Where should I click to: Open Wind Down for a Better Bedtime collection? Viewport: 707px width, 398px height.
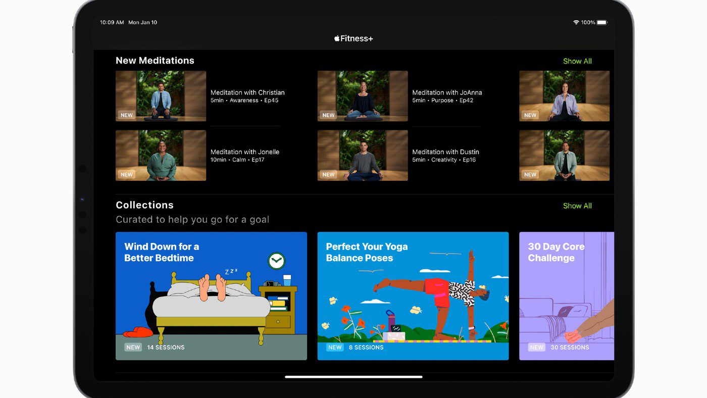click(x=211, y=296)
